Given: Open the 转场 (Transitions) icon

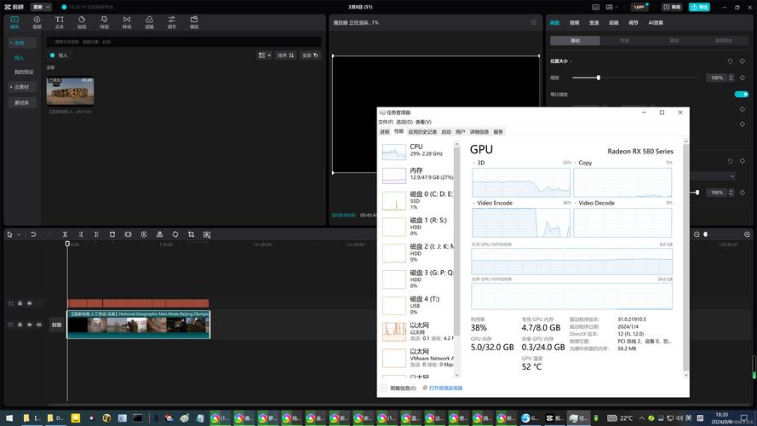Looking at the screenshot, I should click(x=127, y=21).
